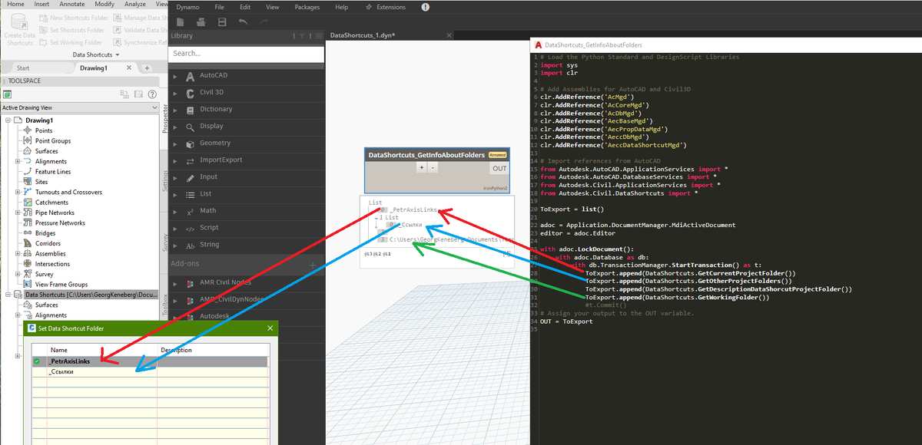Viewport: 922px width, 445px height.
Task: Click the Dynamo new file icon
Action: coord(180,22)
